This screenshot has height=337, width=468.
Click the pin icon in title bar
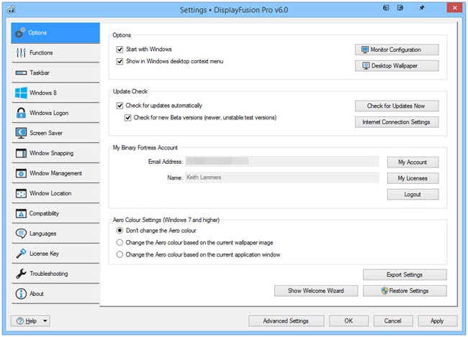click(x=422, y=8)
